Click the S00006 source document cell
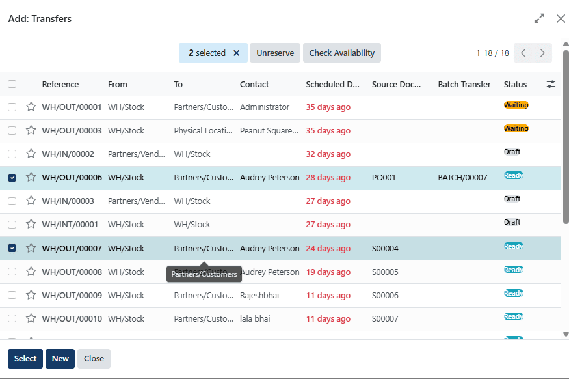This screenshot has width=569, height=379. click(x=385, y=296)
